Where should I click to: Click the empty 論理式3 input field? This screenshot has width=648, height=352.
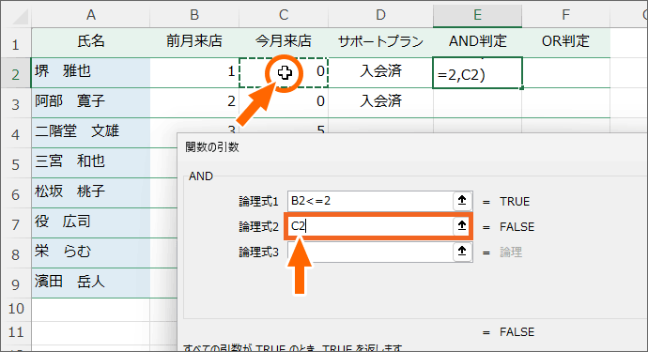370,252
